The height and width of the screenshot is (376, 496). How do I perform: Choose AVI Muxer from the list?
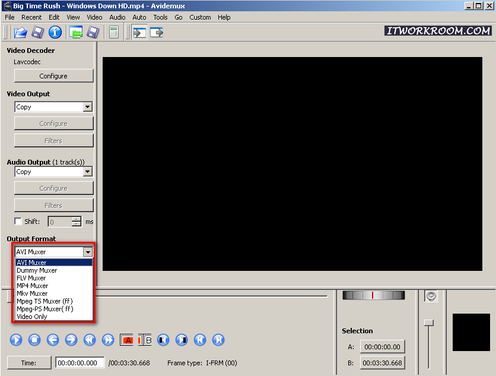coord(54,263)
